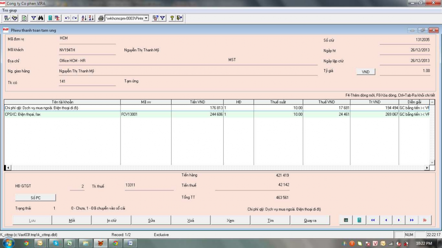Click the exit door icon in toolbar
Viewport: 442px width, 248px height.
pos(179,18)
